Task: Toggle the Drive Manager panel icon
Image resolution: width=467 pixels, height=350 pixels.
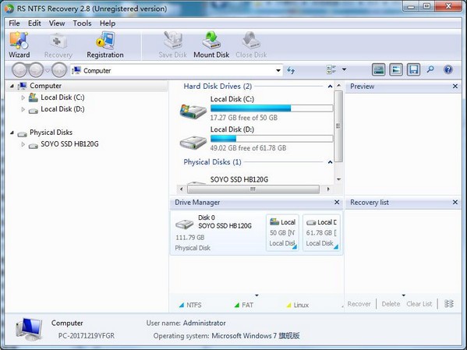Action: click(378, 69)
